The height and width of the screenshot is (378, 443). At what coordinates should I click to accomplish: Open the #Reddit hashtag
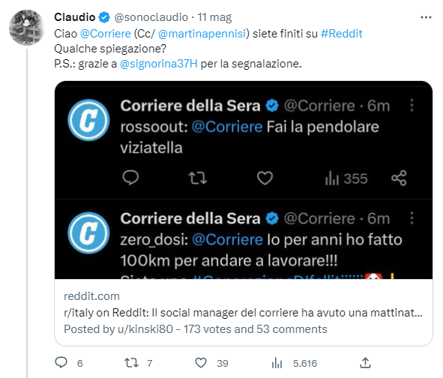[342, 34]
